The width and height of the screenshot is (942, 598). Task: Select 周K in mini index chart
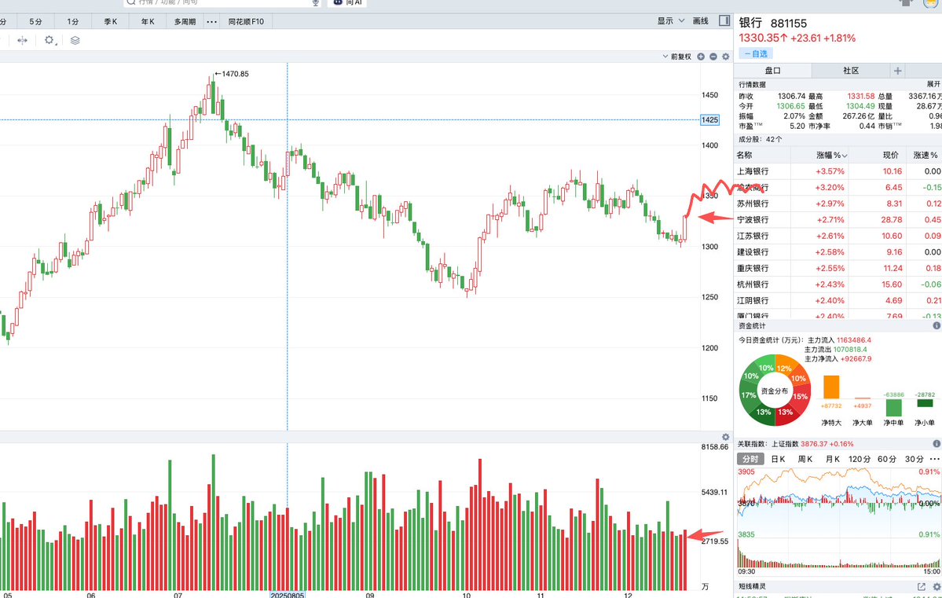805,459
